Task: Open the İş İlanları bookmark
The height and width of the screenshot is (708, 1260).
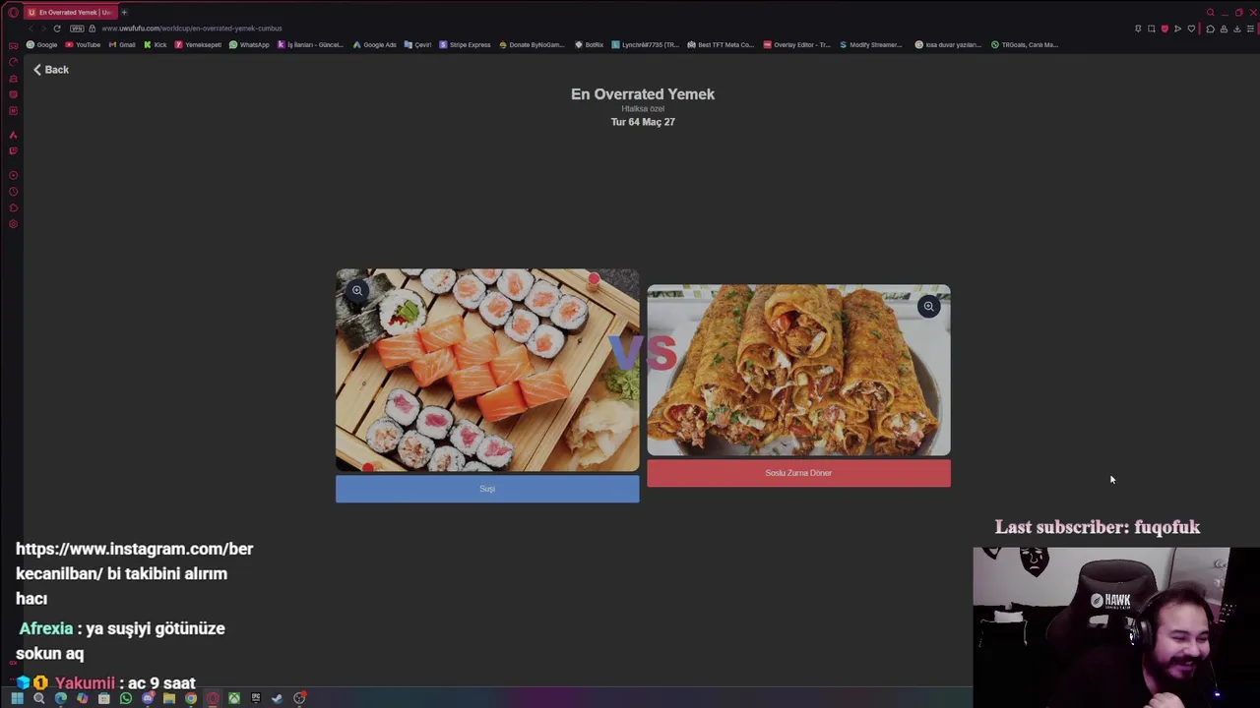Action: 310,44
